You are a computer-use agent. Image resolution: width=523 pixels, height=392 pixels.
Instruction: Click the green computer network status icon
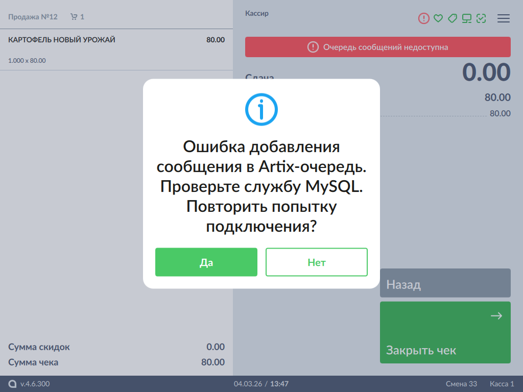[467, 18]
